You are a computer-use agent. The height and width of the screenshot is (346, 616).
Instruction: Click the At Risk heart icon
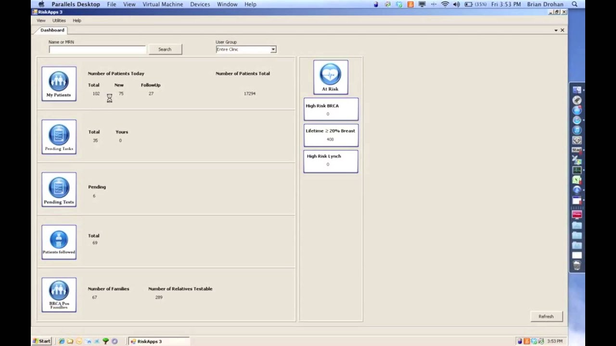(x=331, y=77)
